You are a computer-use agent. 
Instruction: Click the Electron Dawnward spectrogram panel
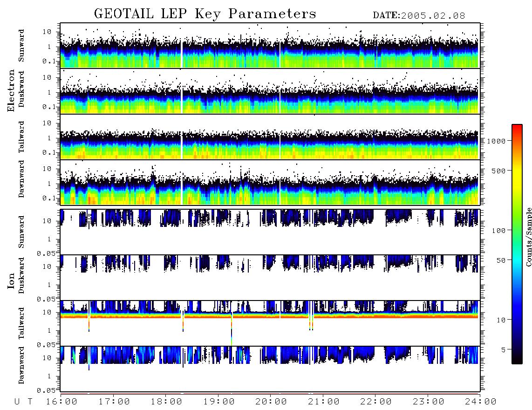coord(270,182)
